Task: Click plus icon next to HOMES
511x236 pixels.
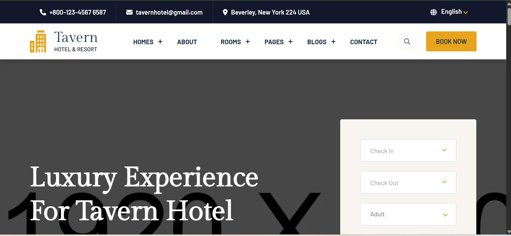Action: (x=160, y=42)
